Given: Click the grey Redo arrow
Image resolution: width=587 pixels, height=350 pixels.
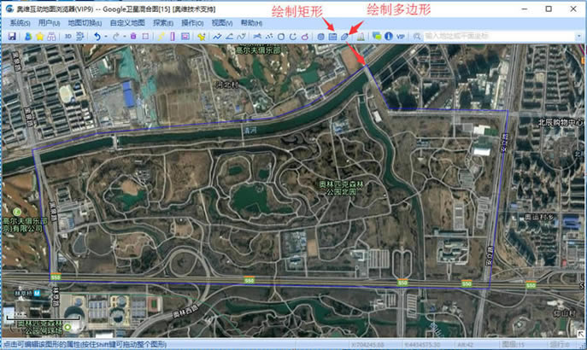Looking at the screenshot, I should pos(116,36).
